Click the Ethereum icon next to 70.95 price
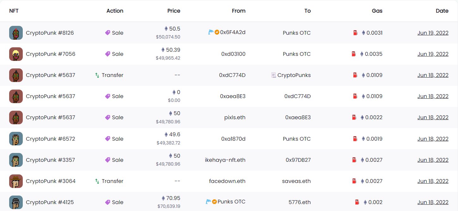Viewport: 458px width, 211px height. tap(163, 198)
